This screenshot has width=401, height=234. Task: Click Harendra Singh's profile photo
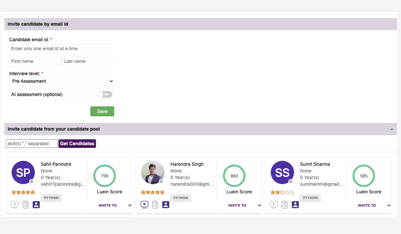(153, 172)
